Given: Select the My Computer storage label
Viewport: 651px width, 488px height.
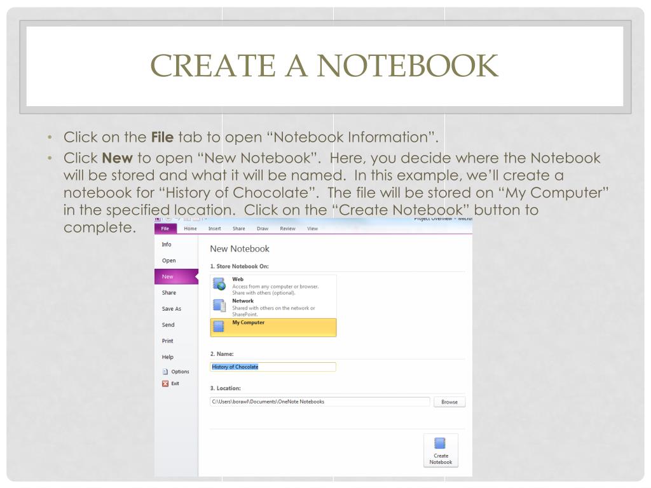Looking at the screenshot, I should pyautogui.click(x=249, y=322).
